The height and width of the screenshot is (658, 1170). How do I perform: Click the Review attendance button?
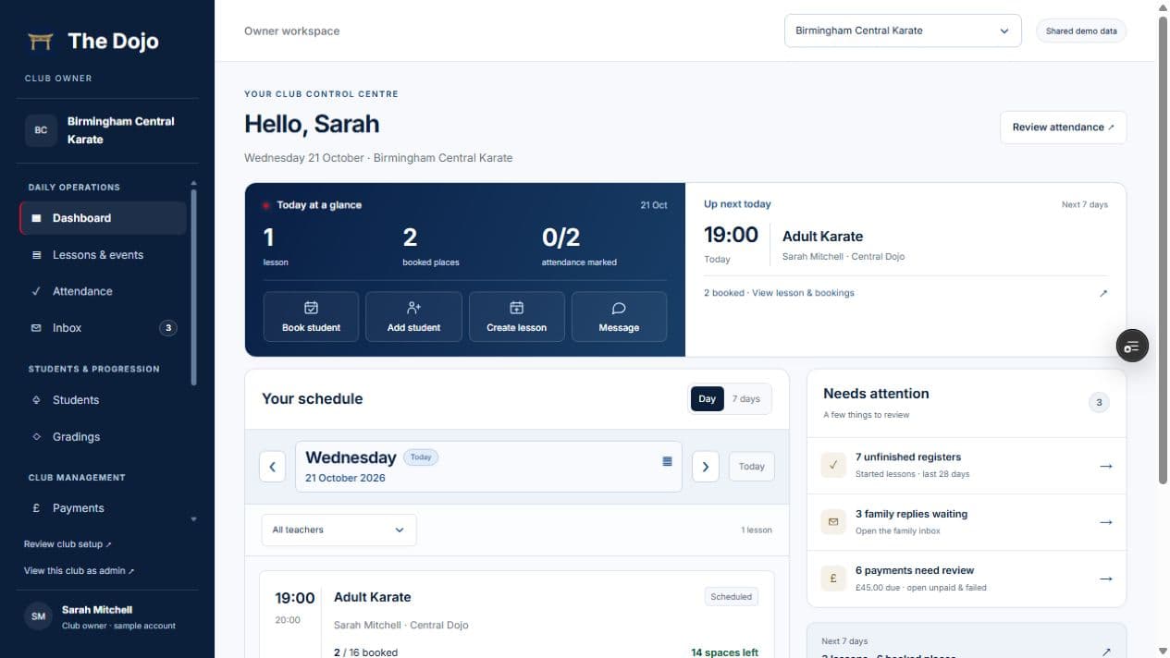click(x=1063, y=128)
